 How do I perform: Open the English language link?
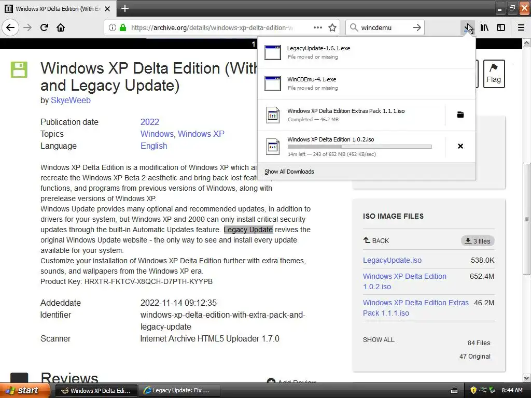pos(153,146)
